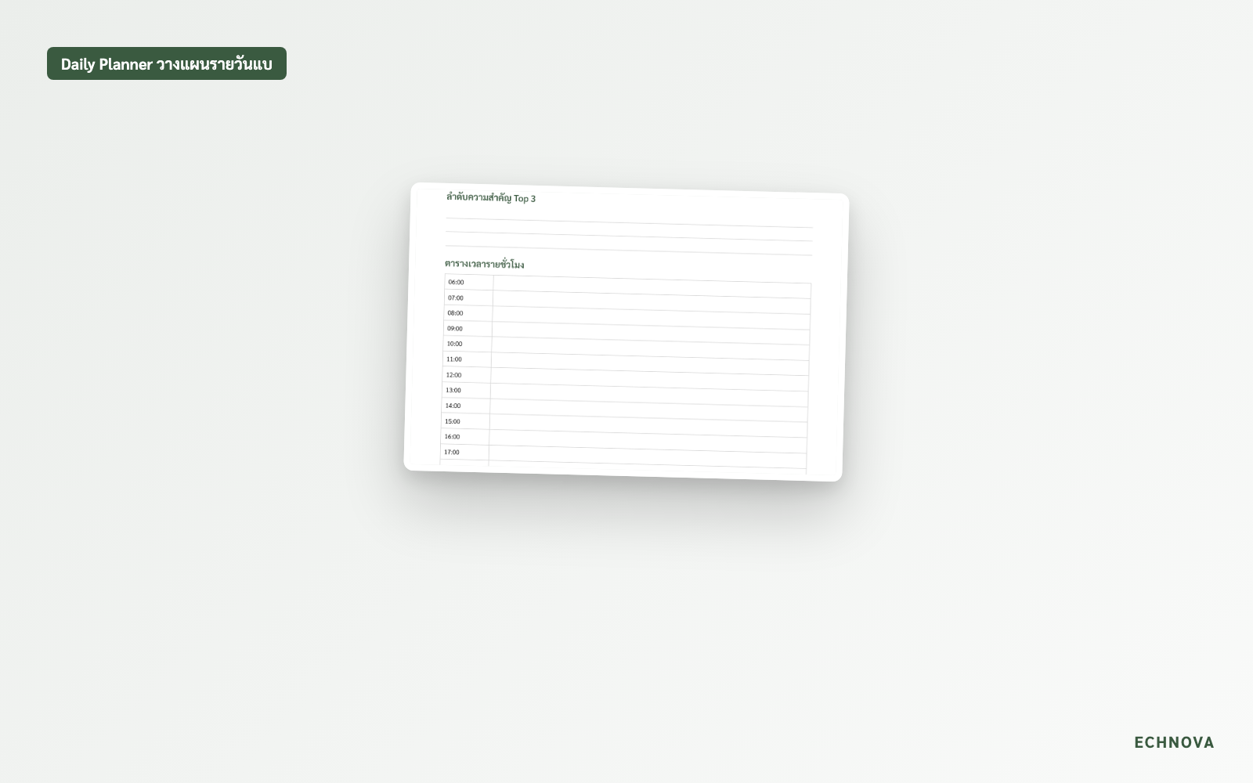Select the 'ตารางเวลารายชั่วโมง' heading
Image resolution: width=1253 pixels, height=783 pixels.
484,264
